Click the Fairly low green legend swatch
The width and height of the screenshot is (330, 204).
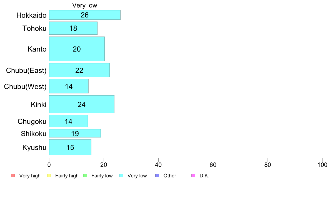85,175
